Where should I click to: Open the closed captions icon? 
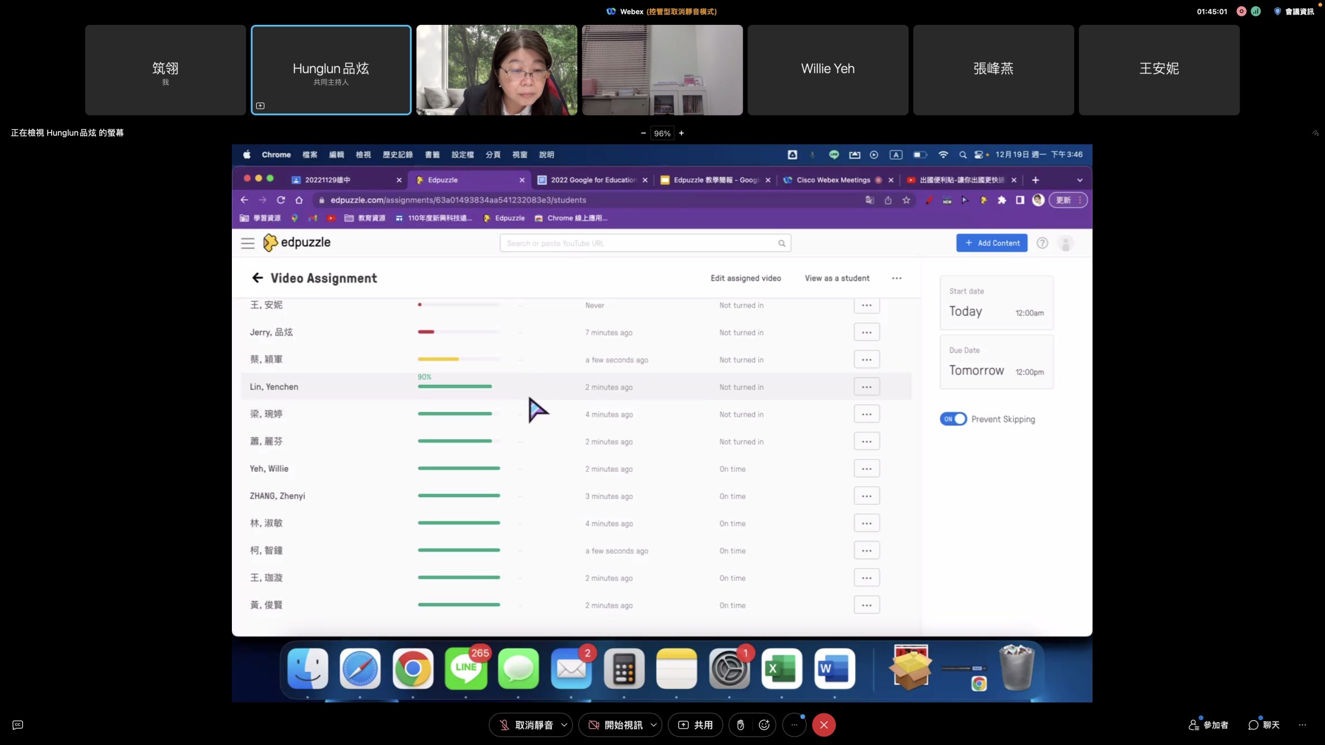18,725
